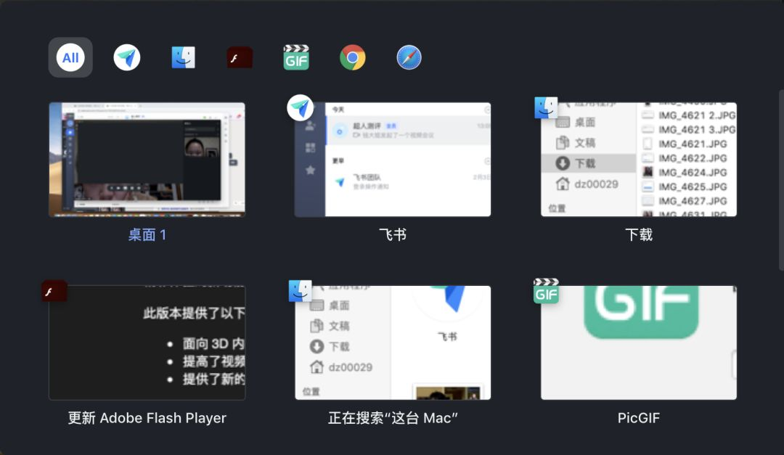The width and height of the screenshot is (784, 455).
Task: Open the PicGIF window thumbnail
Action: (x=638, y=341)
